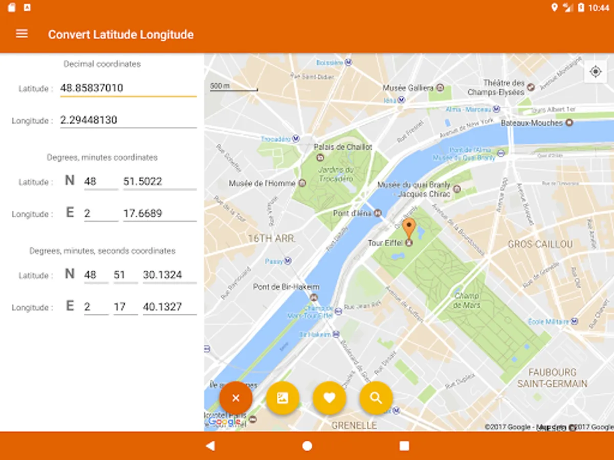The image size is (614, 460).
Task: Toggle E hemisphere in degrees-minutes-seconds longitude row
Action: tap(70, 306)
